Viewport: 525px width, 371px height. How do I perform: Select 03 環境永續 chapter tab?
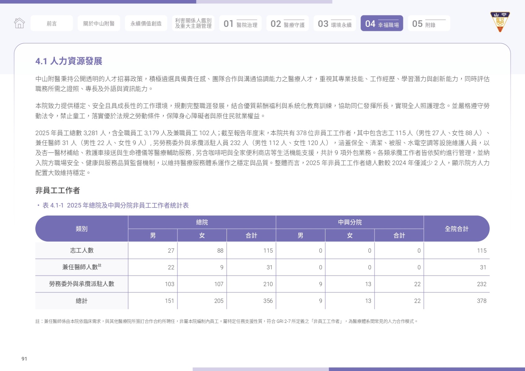pos(335,23)
